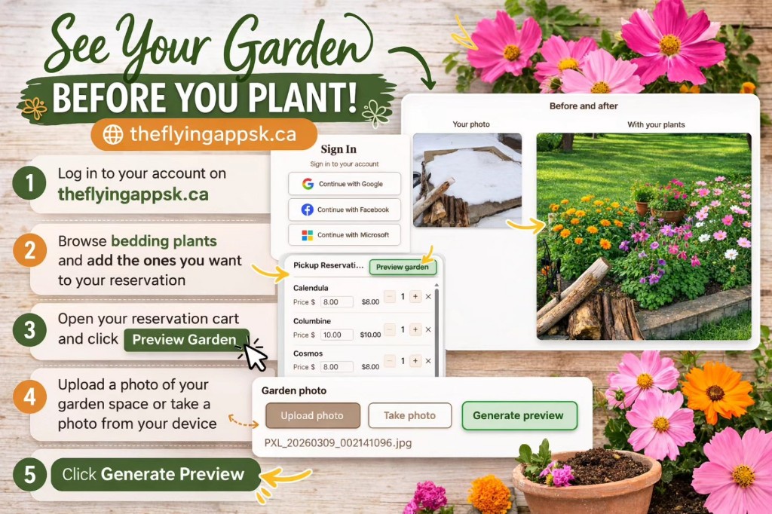The width and height of the screenshot is (772, 514).
Task: Remove Calendula using its X icon
Action: (428, 297)
